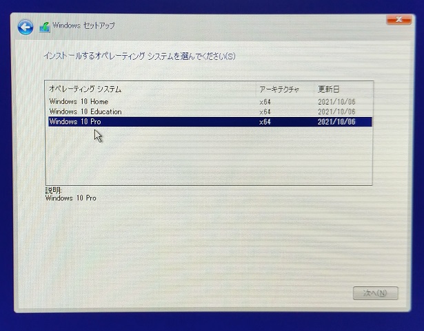The width and height of the screenshot is (424, 331).
Task: Click x64 in the Windows 10 Home row
Action: click(x=265, y=102)
